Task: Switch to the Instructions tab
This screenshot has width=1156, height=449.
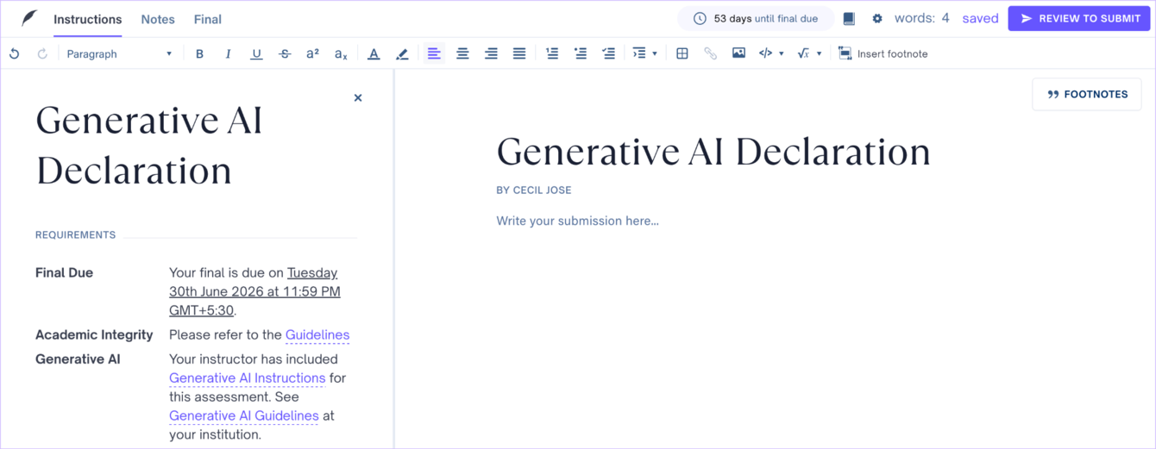Action: click(88, 19)
